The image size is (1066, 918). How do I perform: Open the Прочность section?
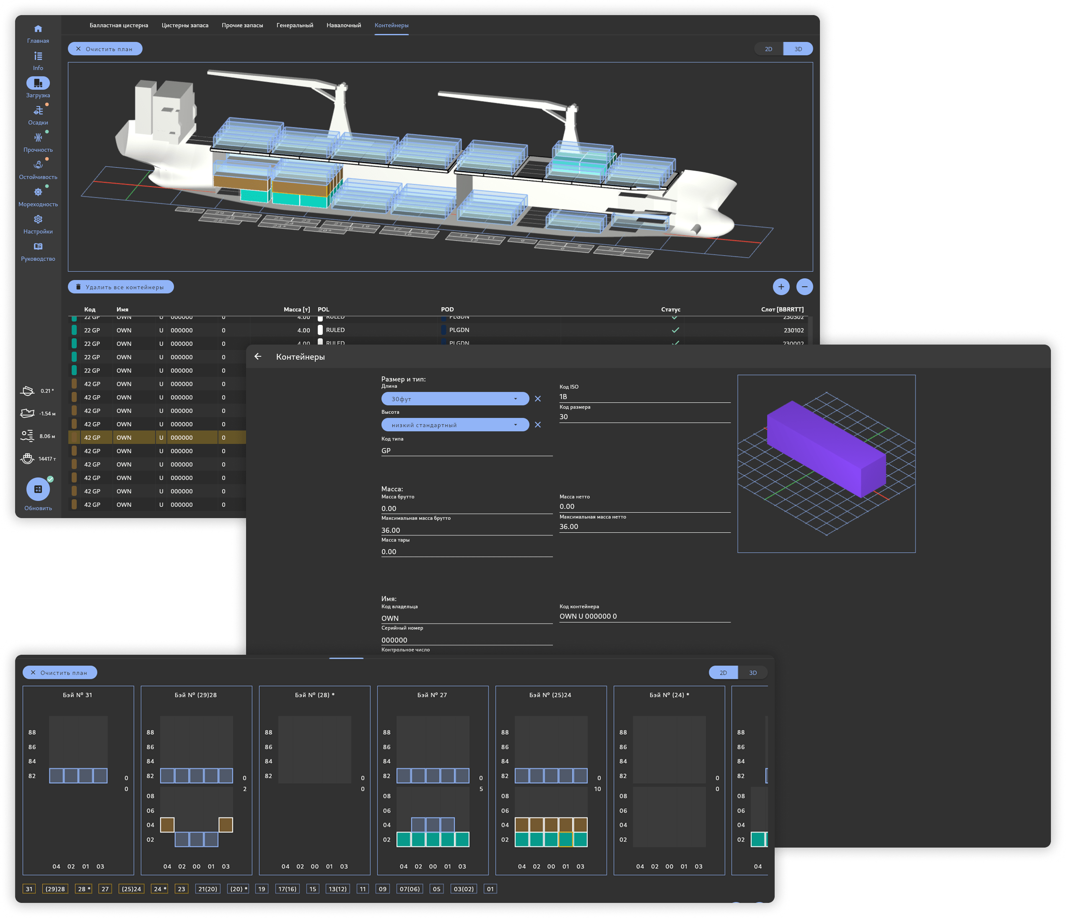point(38,137)
